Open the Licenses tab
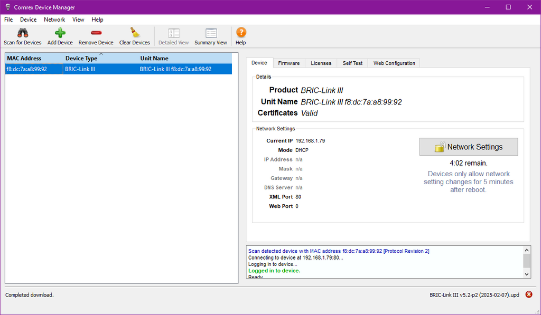Viewport: 541px width, 315px height. coord(321,63)
